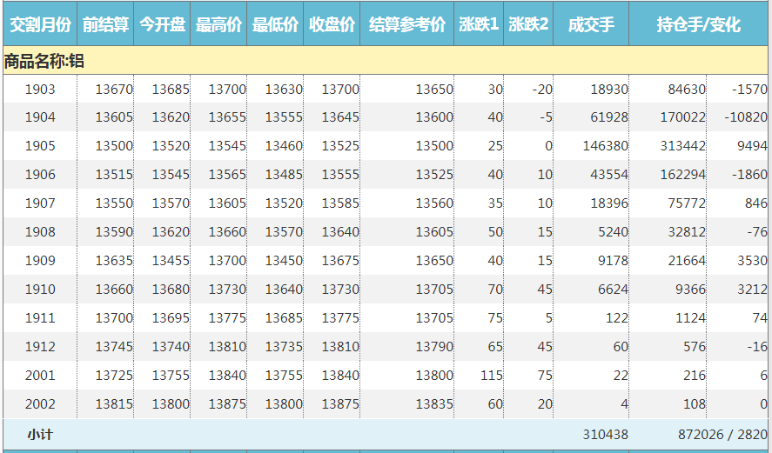Click the 最高价 column header
The image size is (772, 453).
(218, 24)
